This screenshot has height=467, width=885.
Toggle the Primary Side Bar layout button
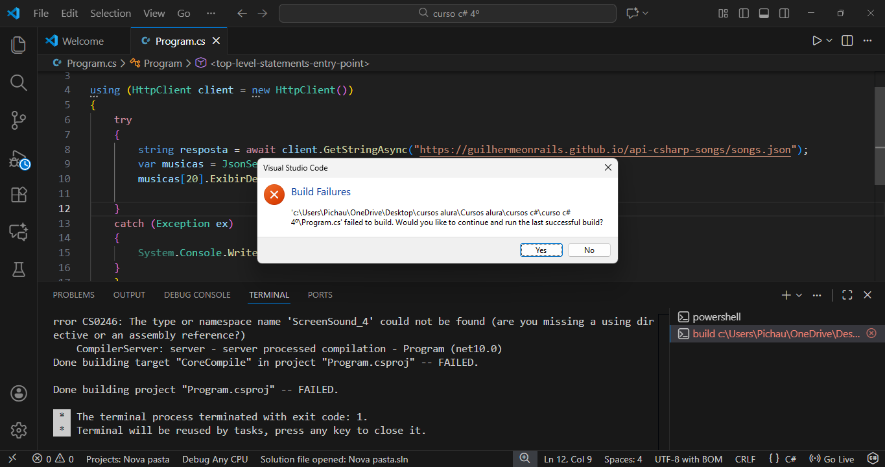[744, 14]
